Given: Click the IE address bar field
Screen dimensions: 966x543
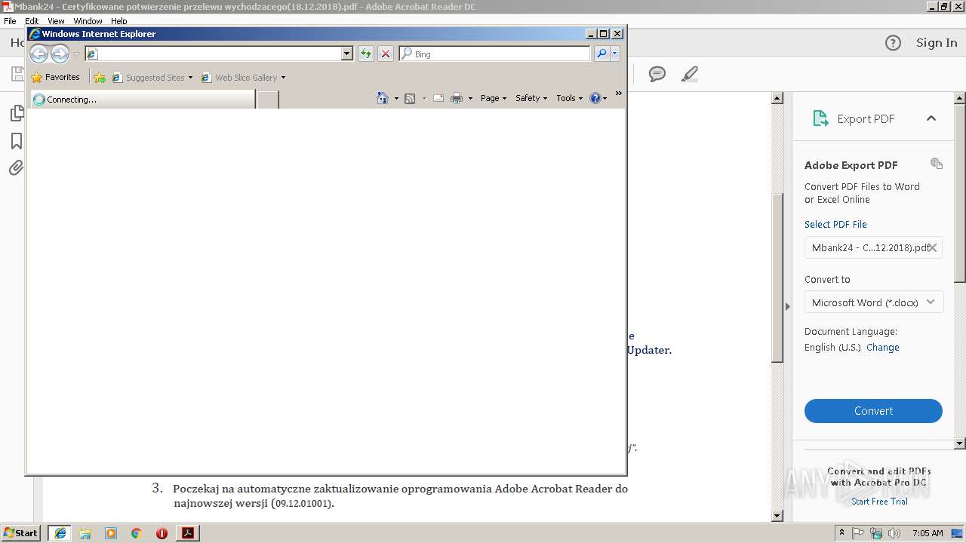Looking at the screenshot, I should click(219, 54).
